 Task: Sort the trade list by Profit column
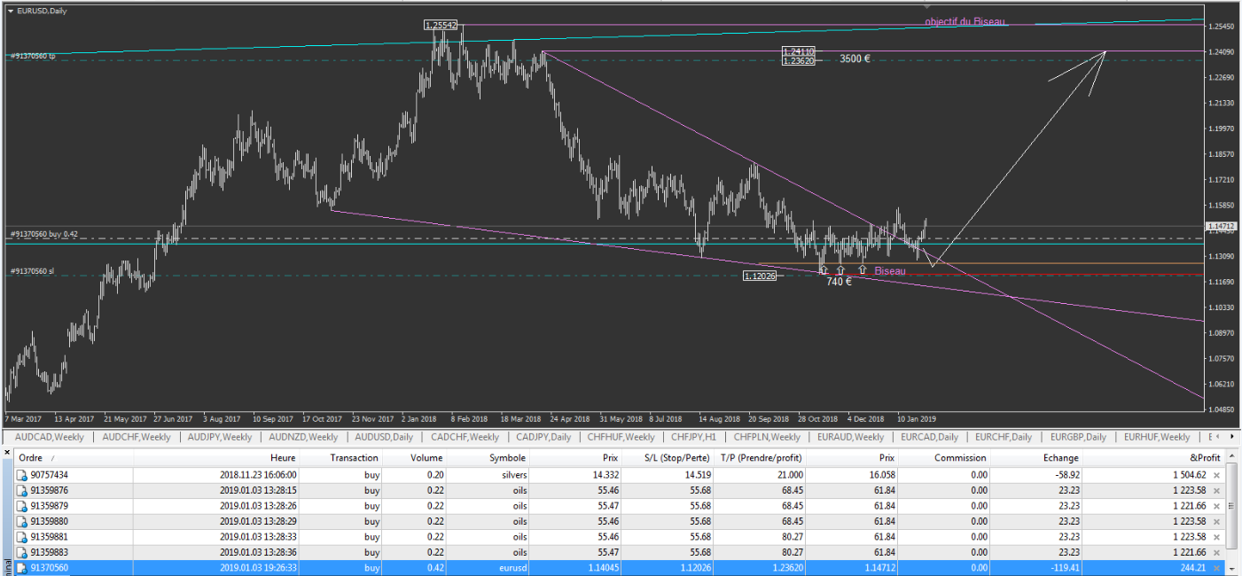pyautogui.click(x=1204, y=458)
